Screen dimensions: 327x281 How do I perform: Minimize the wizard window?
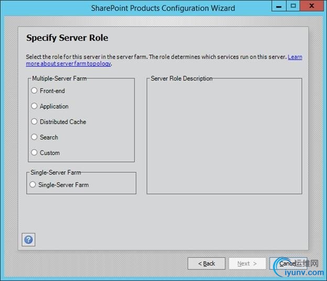tap(279, 6)
